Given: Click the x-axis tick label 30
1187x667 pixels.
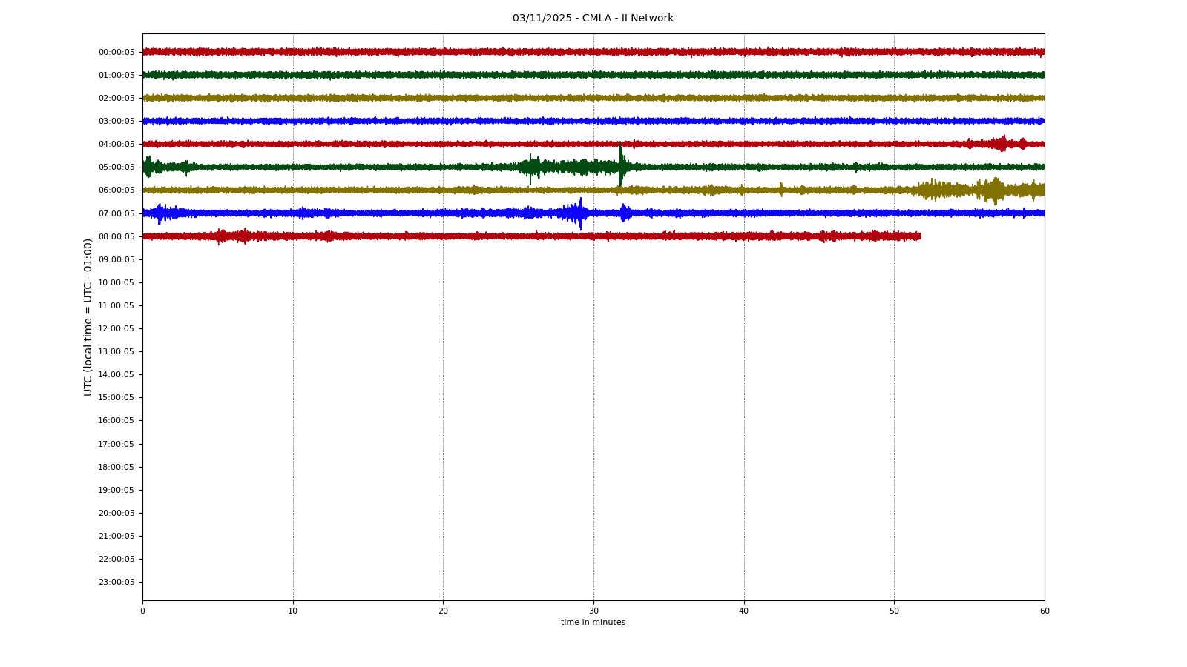Looking at the screenshot, I should click(593, 611).
